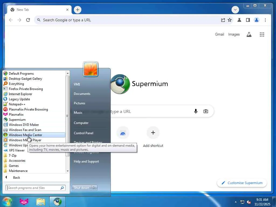276x207 pixels.
Task: Launch Legacy Update
Action: pyautogui.click(x=34, y=99)
